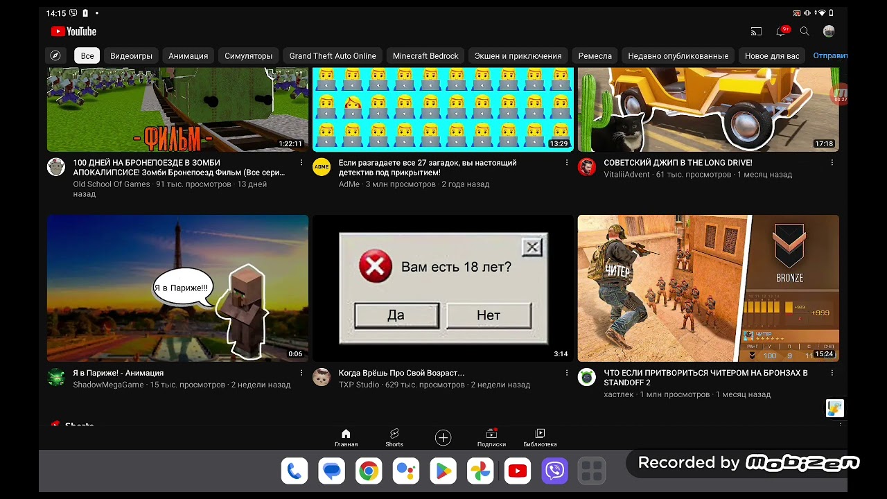Open options menu for the AdMe riddles video
This screenshot has height=499, width=887.
click(x=567, y=163)
